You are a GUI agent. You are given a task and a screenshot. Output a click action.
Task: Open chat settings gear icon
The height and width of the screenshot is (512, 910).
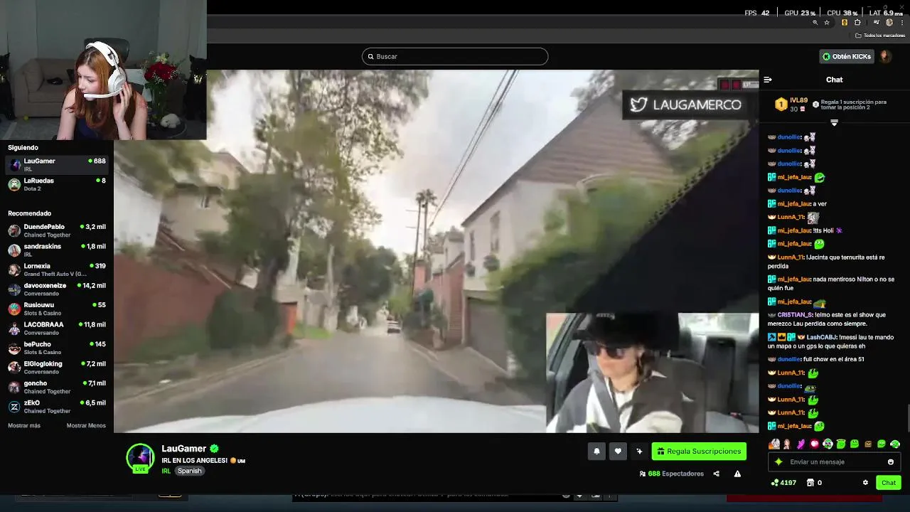pyautogui.click(x=865, y=482)
